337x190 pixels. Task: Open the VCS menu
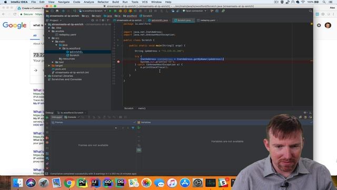click(x=145, y=2)
